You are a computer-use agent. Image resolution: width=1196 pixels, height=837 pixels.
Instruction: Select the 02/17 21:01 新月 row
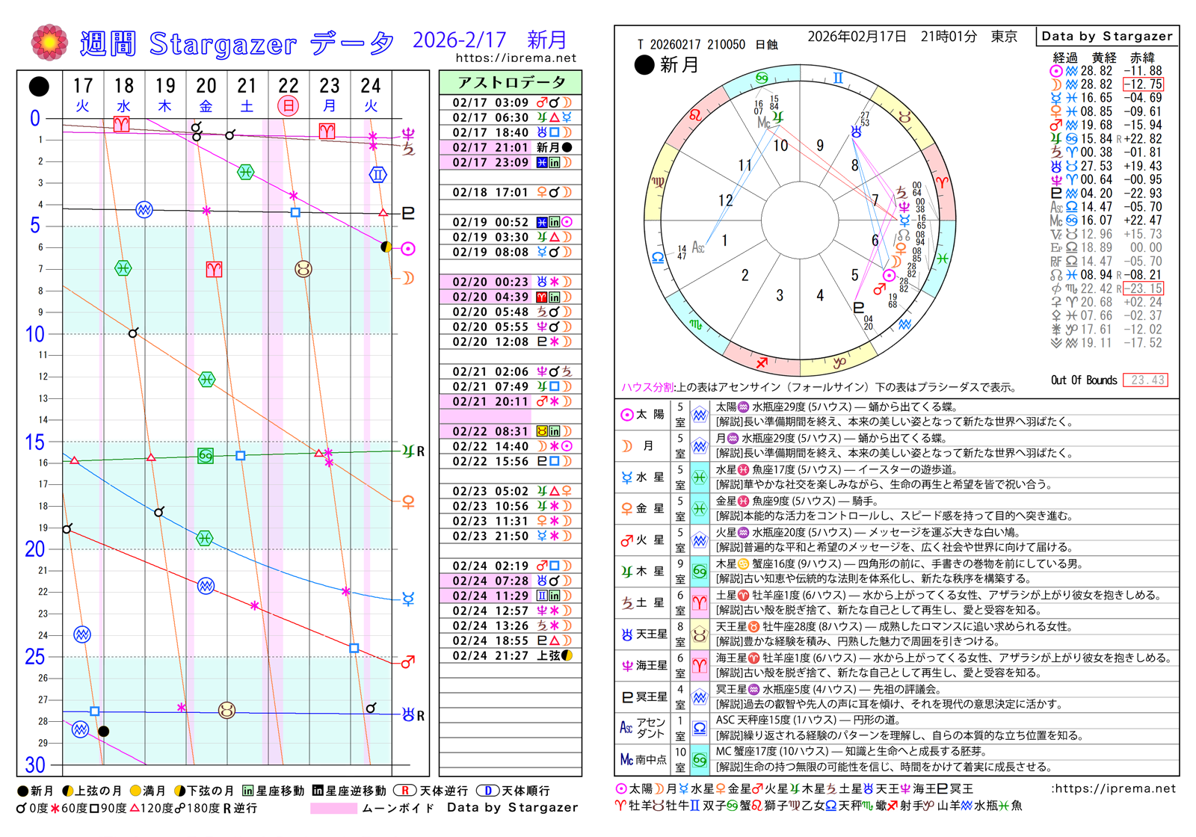click(511, 147)
